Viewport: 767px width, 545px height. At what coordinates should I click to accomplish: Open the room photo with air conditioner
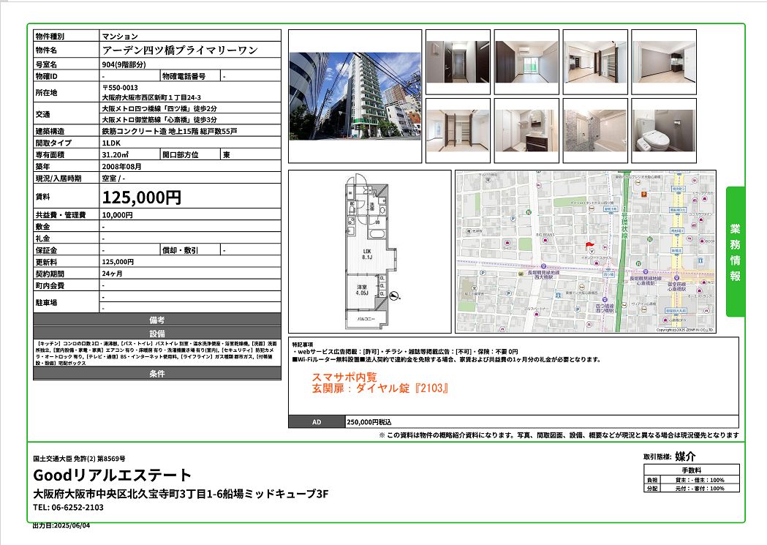[526, 61]
